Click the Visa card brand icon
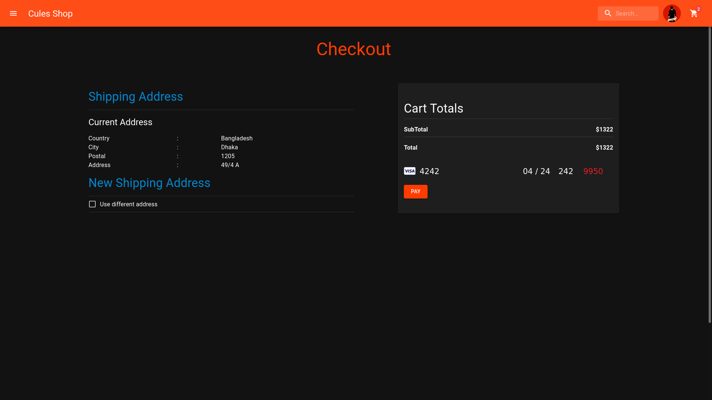The image size is (712, 400). (410, 171)
